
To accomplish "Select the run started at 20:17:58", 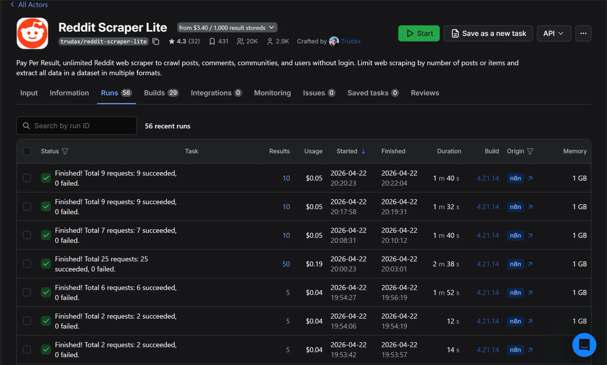I will pyautogui.click(x=27, y=206).
